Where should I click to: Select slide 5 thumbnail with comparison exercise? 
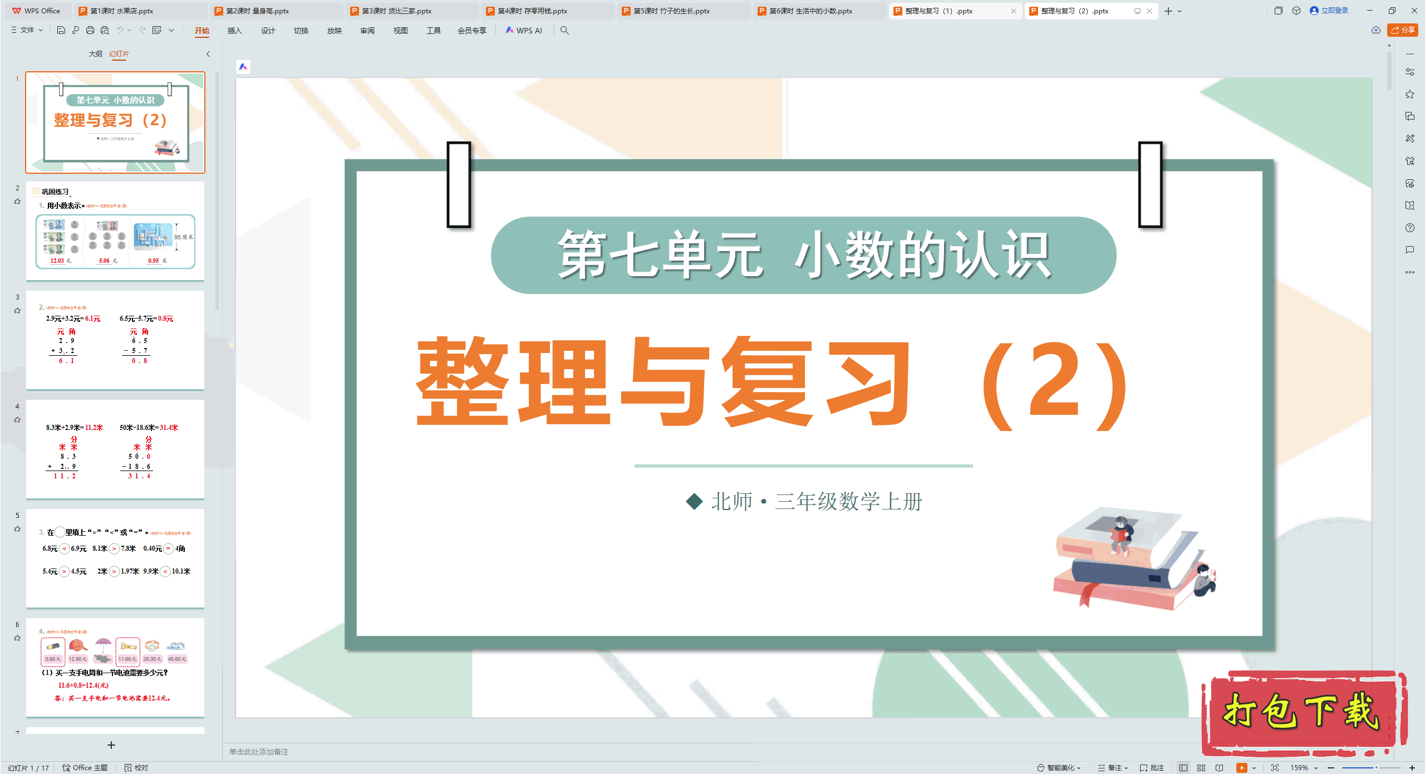pyautogui.click(x=115, y=558)
